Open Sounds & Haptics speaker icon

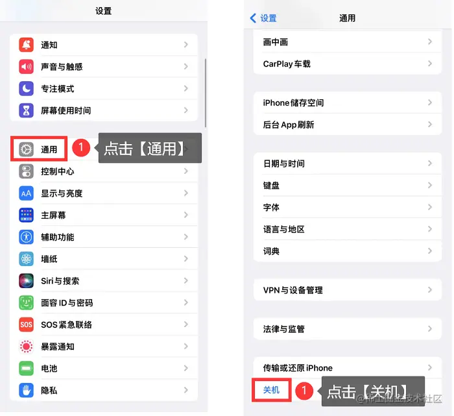coord(27,67)
